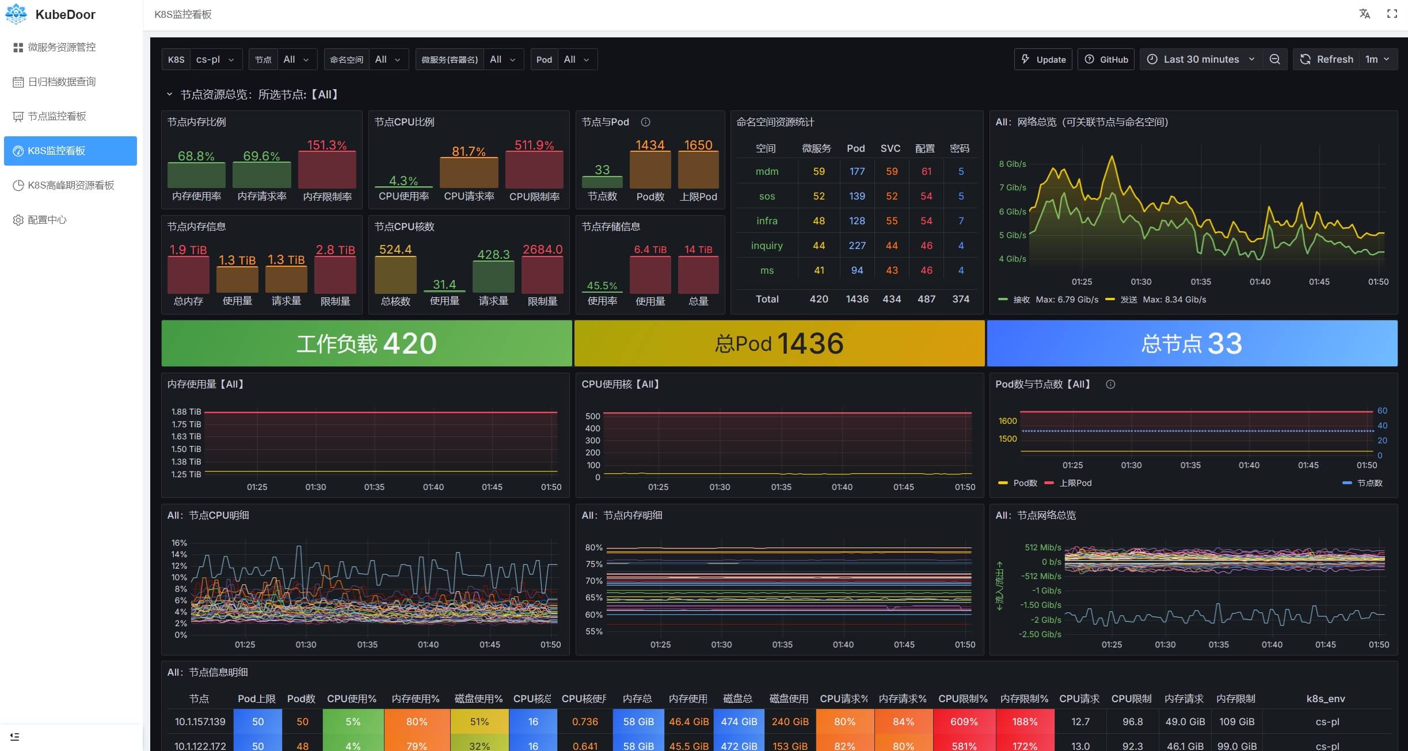Click the zoom out time range icon
This screenshot has width=1408, height=751.
coord(1274,59)
